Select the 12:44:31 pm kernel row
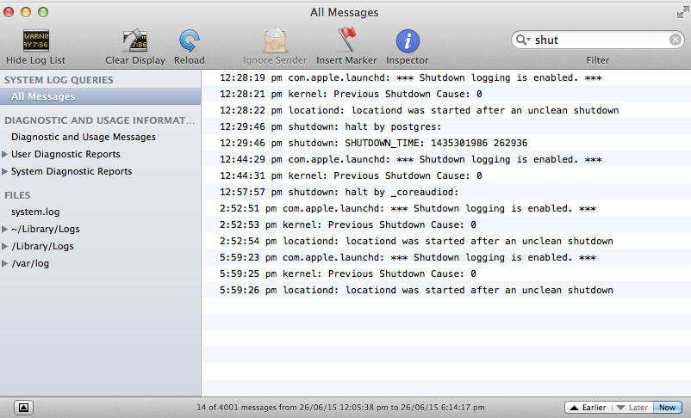Image resolution: width=691 pixels, height=418 pixels. (x=446, y=175)
